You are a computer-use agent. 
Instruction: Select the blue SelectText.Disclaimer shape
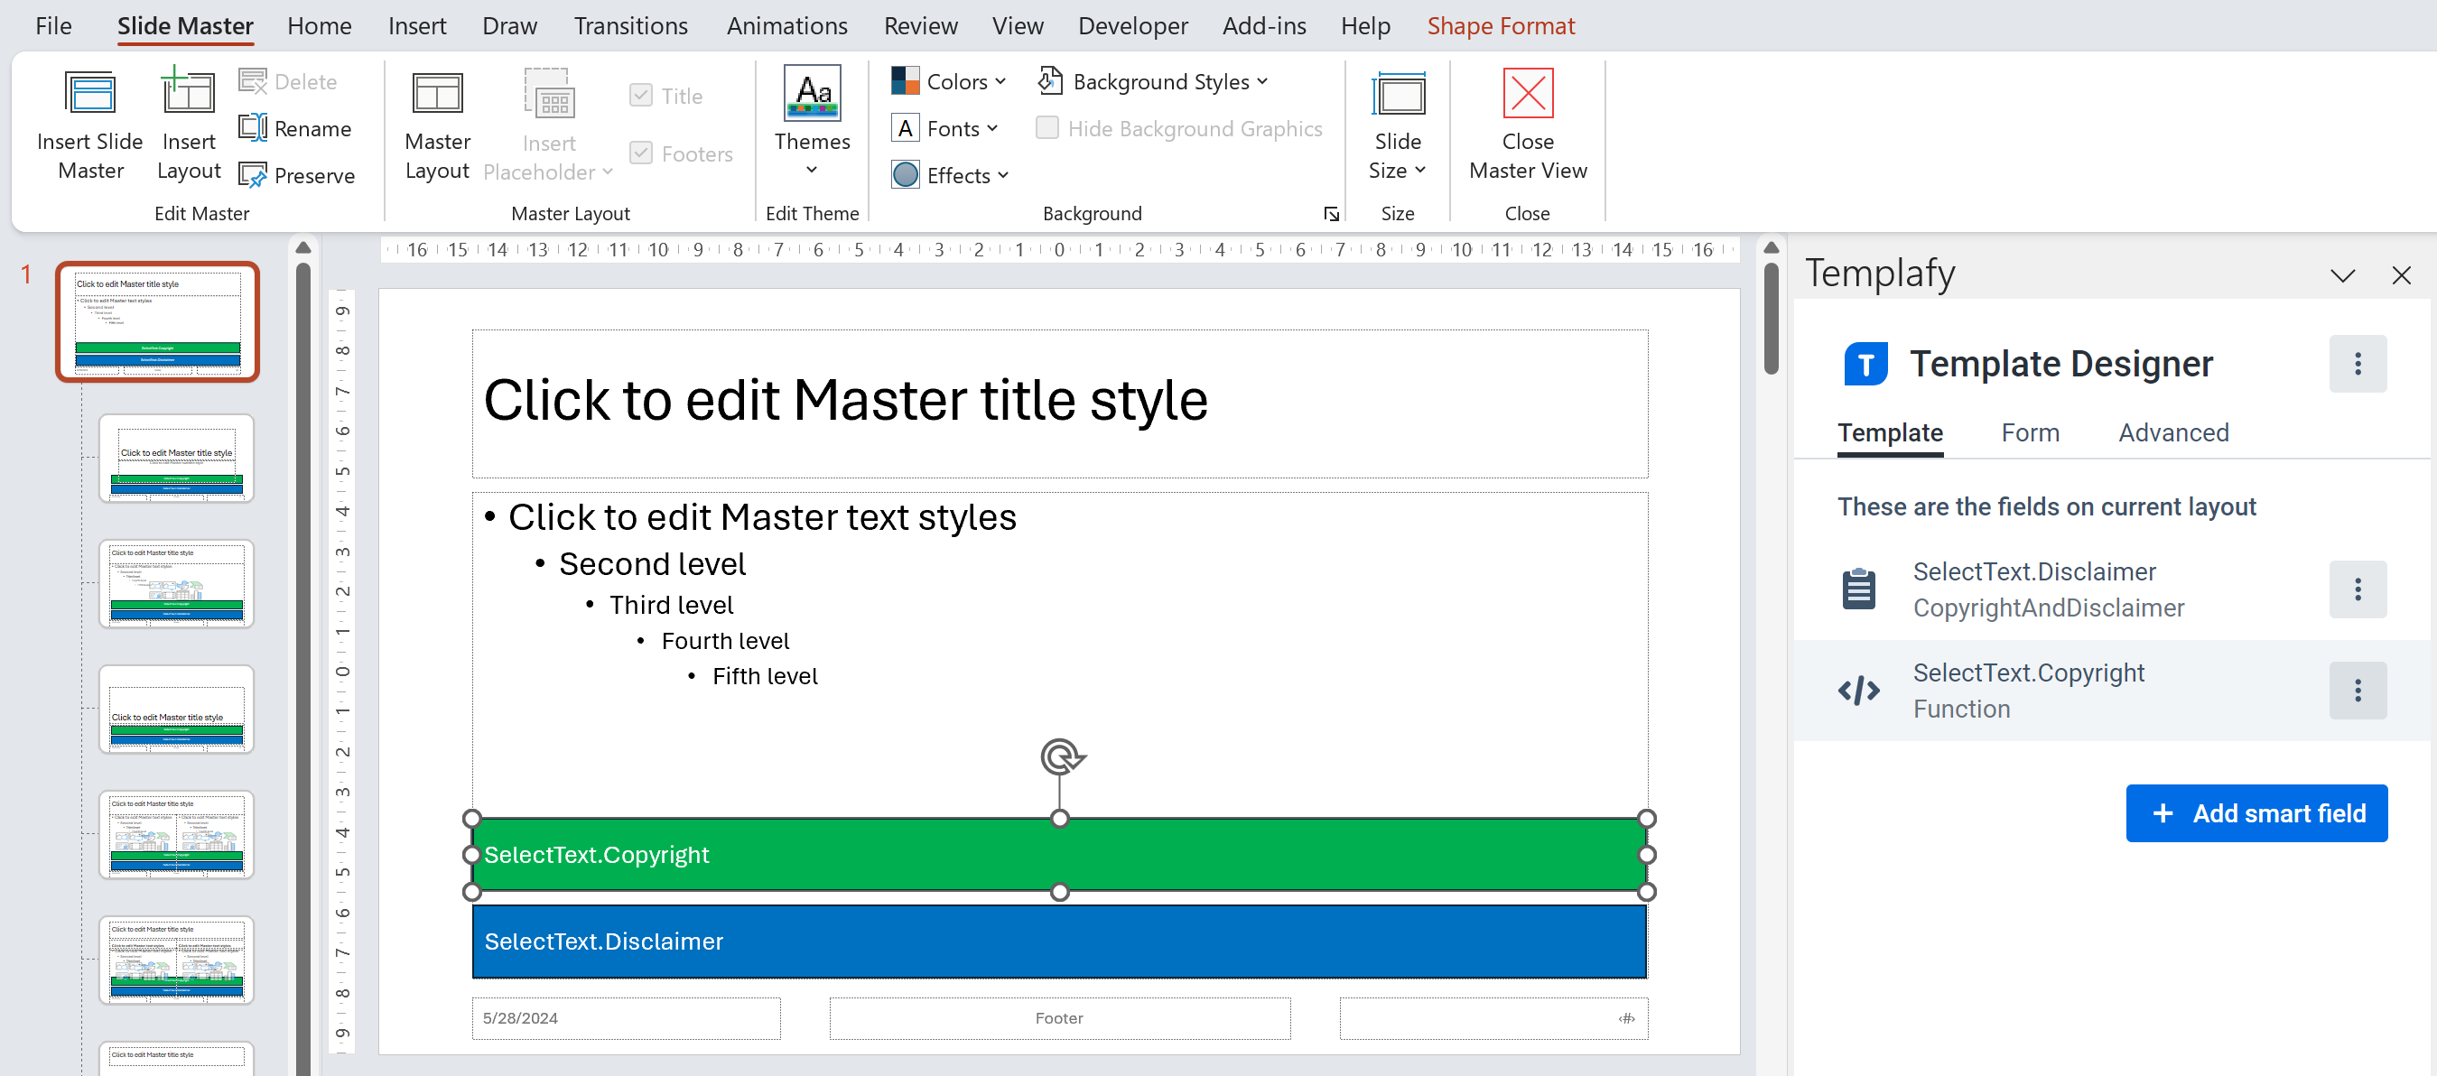pos(1058,941)
